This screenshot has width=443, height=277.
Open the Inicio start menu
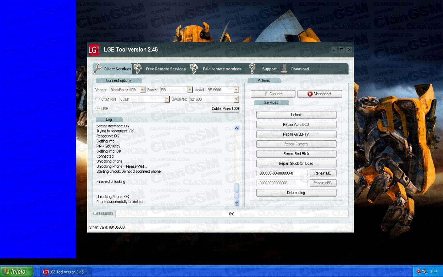[x=16, y=271]
